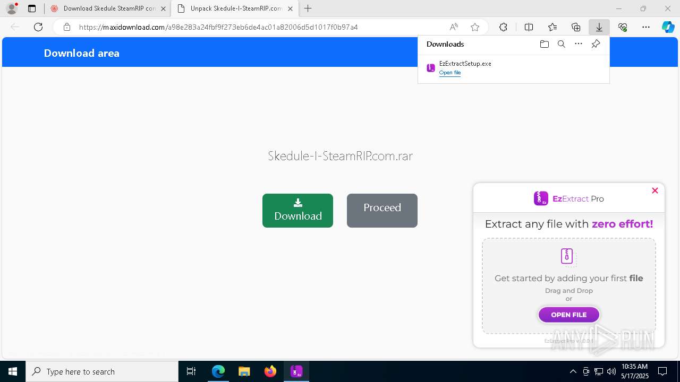Click the Skedule-I-SteamRIP.com.rar filename text
Screen dimensions: 680x382
(340, 156)
